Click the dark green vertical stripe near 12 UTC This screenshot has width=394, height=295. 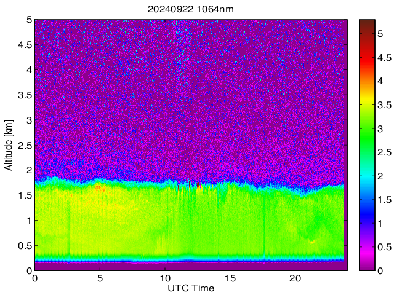coord(188,221)
